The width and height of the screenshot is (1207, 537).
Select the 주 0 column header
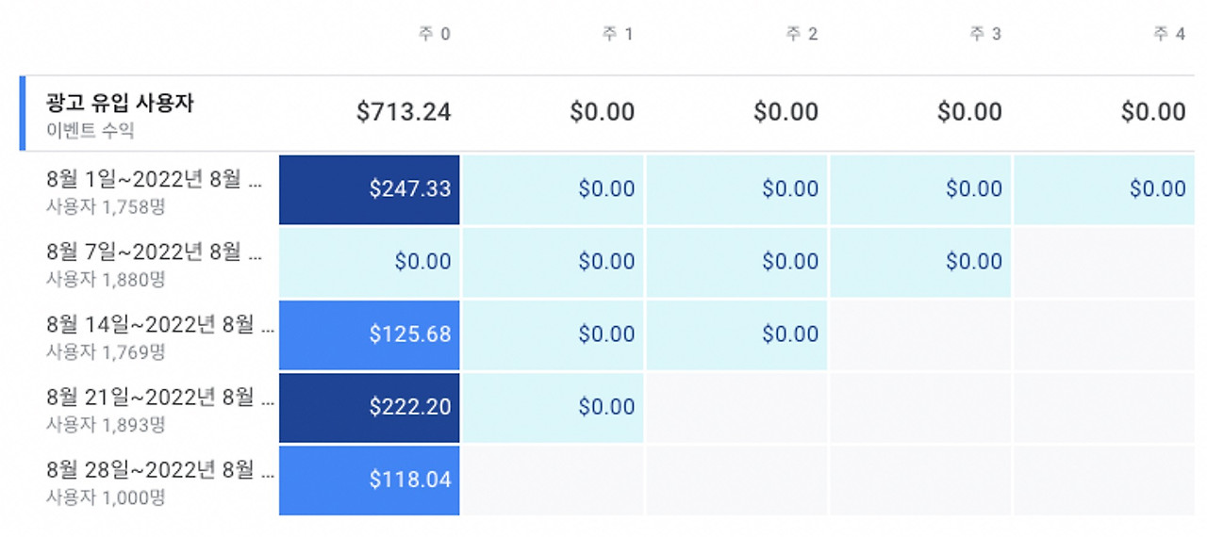pyautogui.click(x=435, y=35)
